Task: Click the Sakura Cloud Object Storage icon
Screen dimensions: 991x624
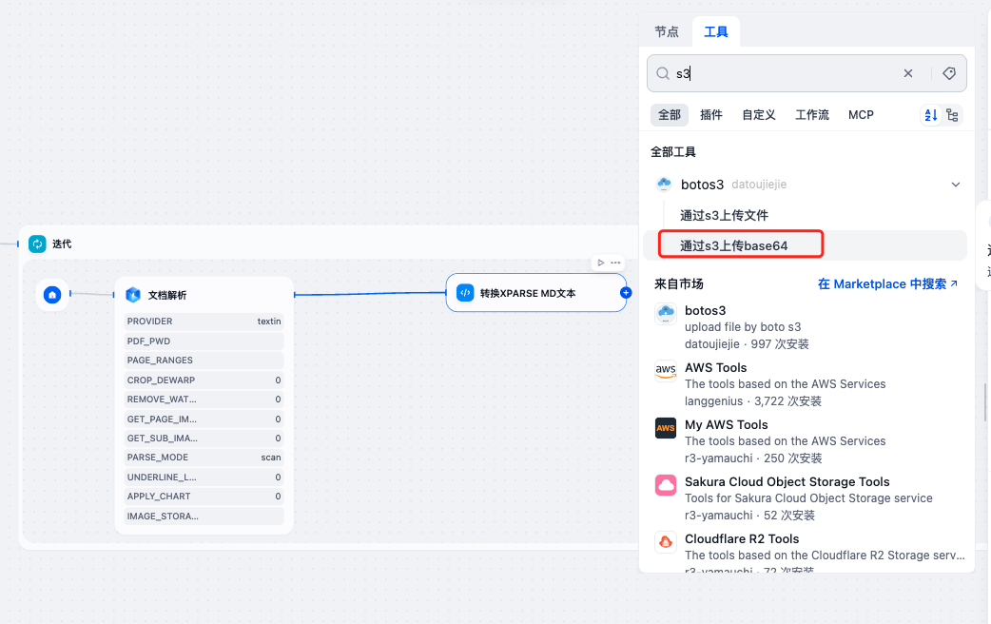Action: [665, 485]
